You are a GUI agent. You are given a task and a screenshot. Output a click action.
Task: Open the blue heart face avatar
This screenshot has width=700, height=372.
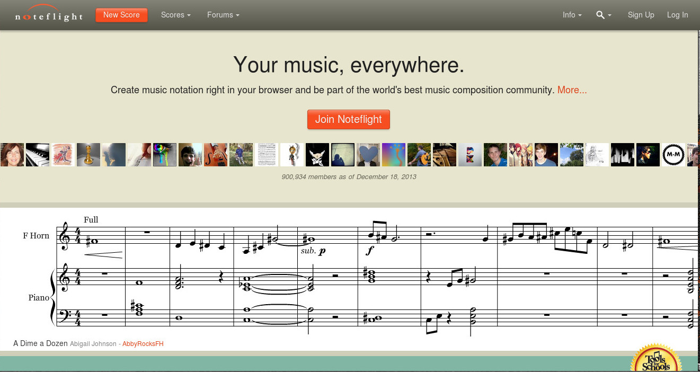click(368, 155)
